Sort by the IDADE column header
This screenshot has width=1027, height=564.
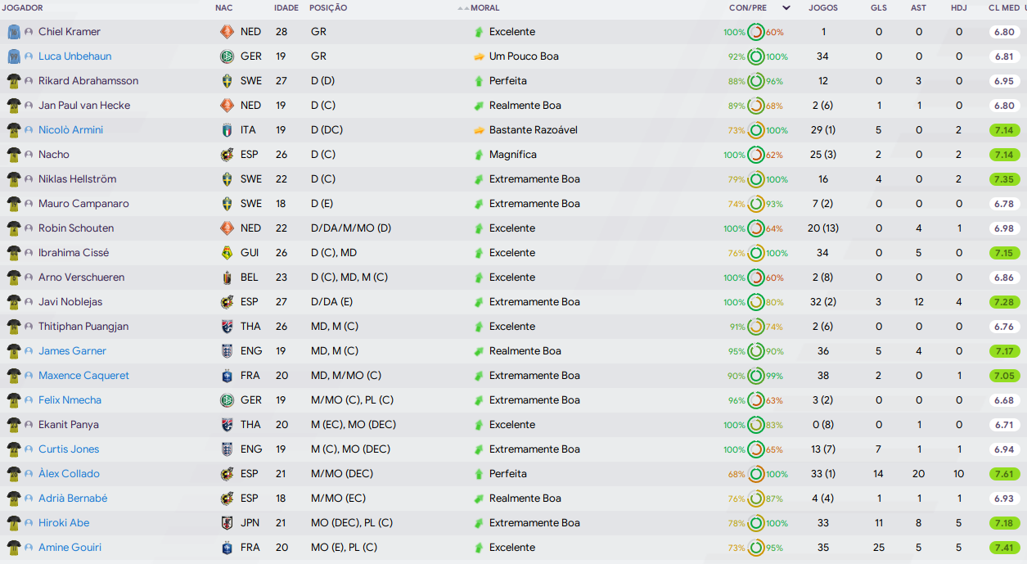pos(286,8)
